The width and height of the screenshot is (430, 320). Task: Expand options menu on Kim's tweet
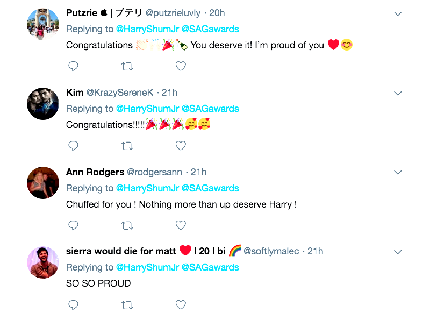[398, 93]
